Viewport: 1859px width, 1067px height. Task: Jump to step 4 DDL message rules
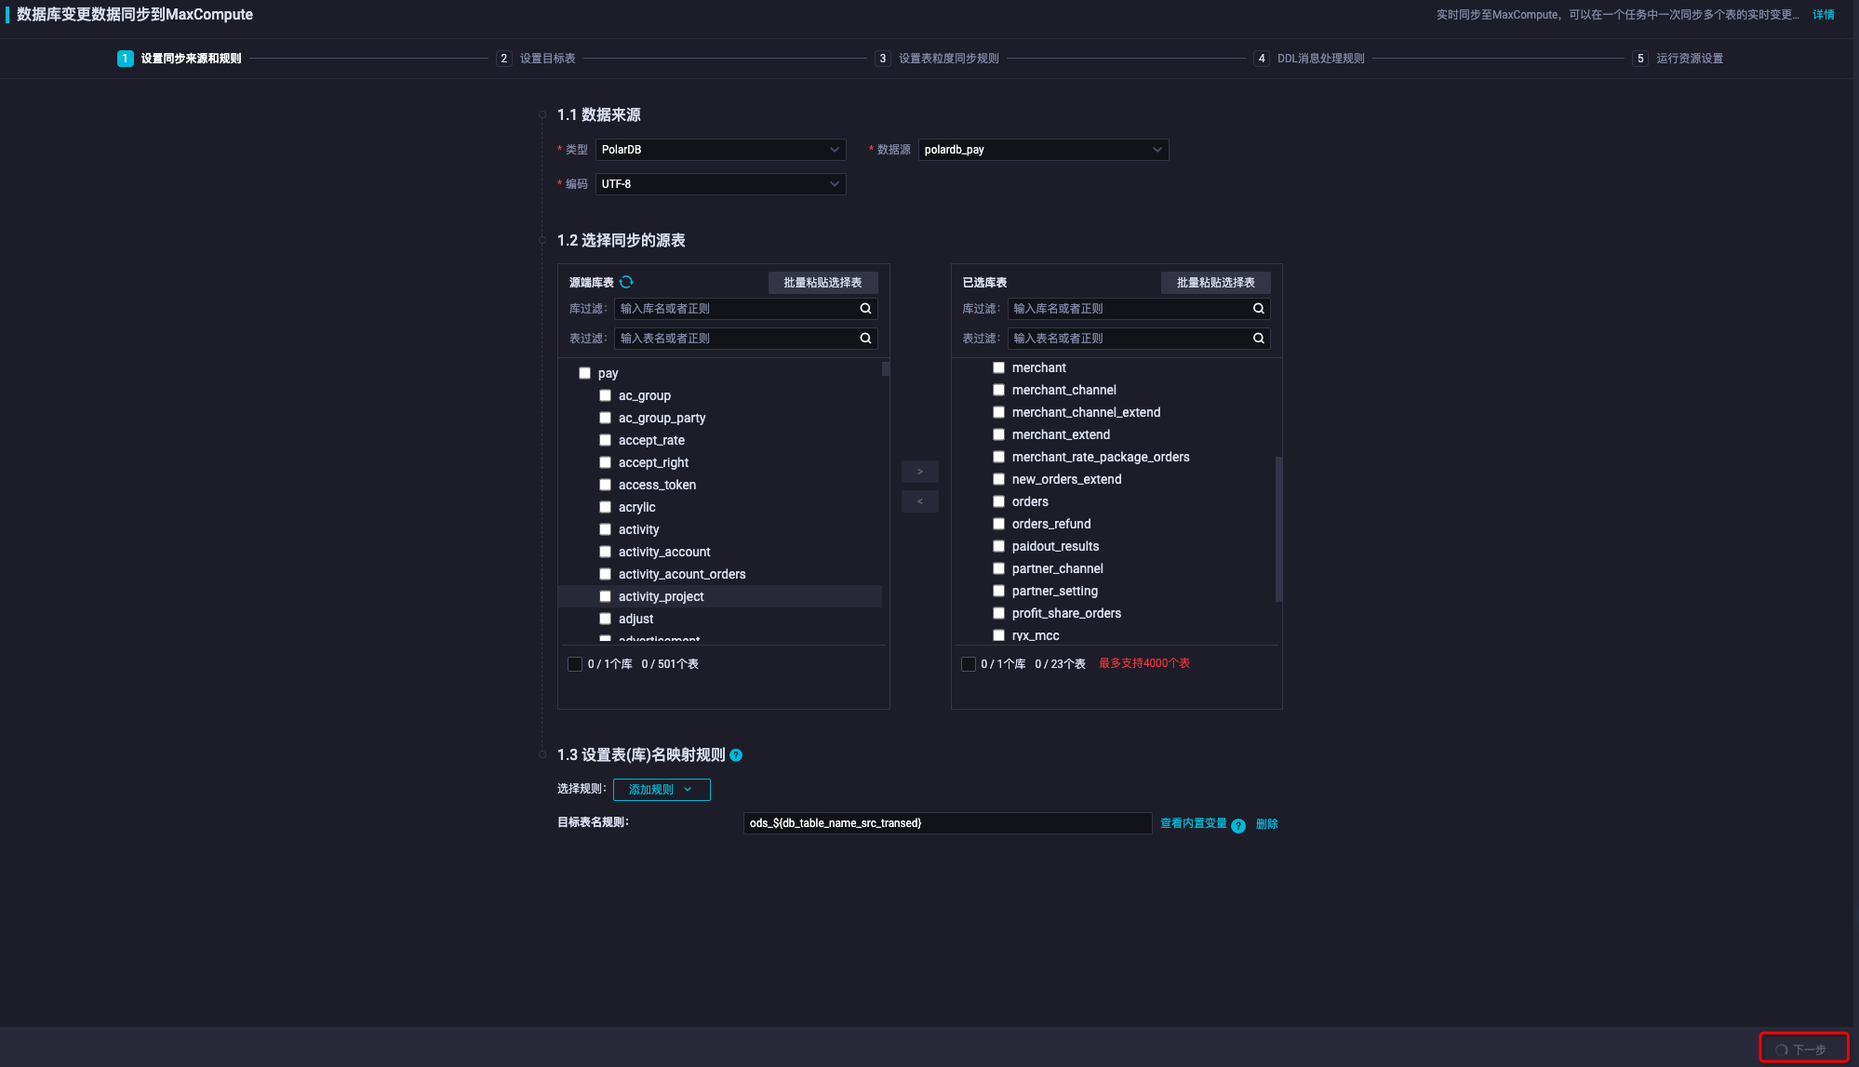(1309, 59)
